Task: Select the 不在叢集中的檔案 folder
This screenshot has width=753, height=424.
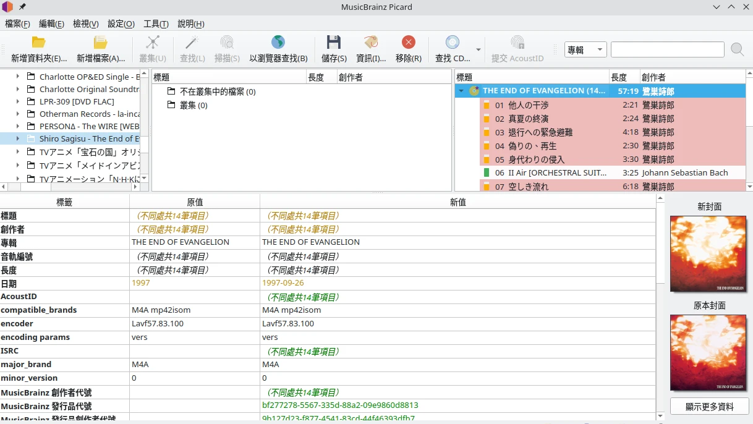Action: click(x=218, y=92)
